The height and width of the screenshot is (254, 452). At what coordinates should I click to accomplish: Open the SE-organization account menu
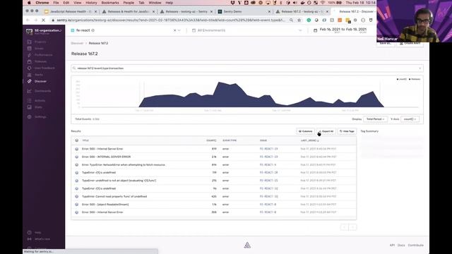pos(44,31)
